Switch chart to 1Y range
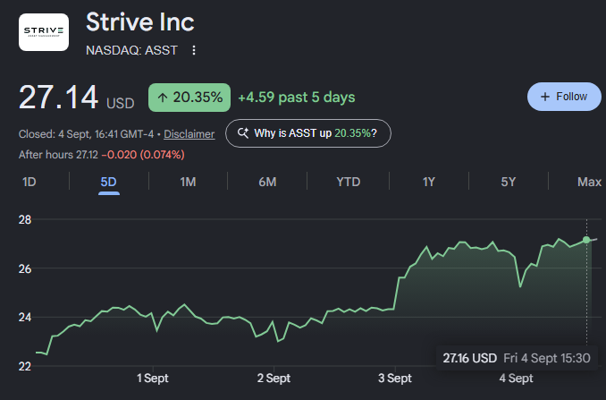Image resolution: width=606 pixels, height=400 pixels. click(429, 182)
